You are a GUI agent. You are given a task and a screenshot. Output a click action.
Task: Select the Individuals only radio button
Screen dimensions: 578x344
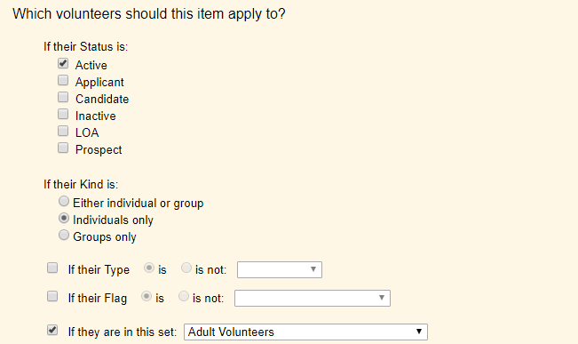coord(64,218)
